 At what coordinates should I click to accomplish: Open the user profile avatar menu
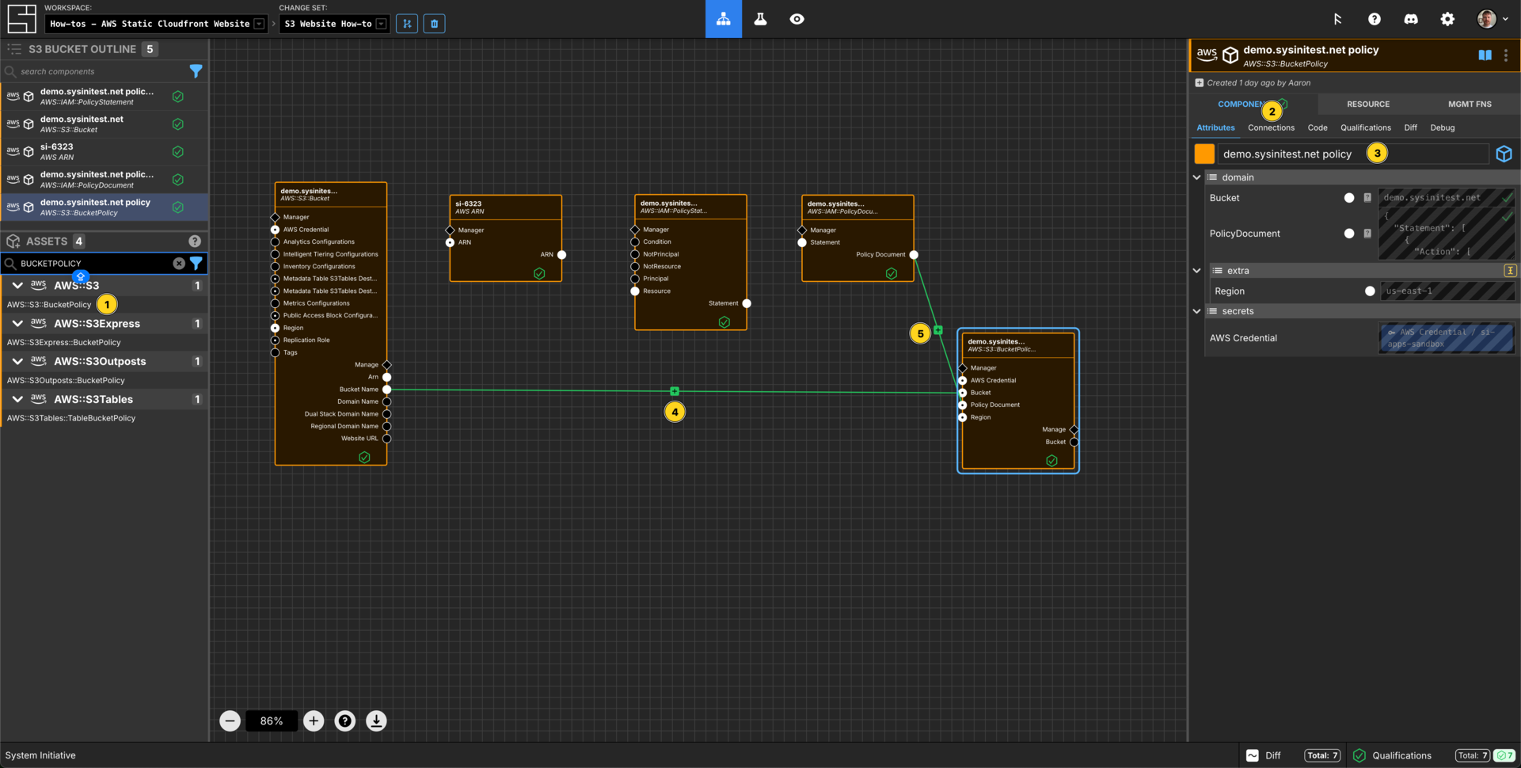tap(1492, 19)
